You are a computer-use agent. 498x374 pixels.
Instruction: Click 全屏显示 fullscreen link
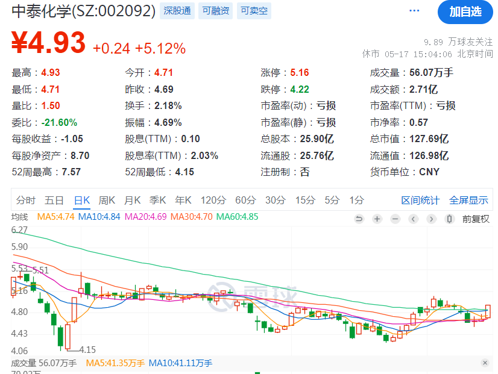click(x=468, y=200)
